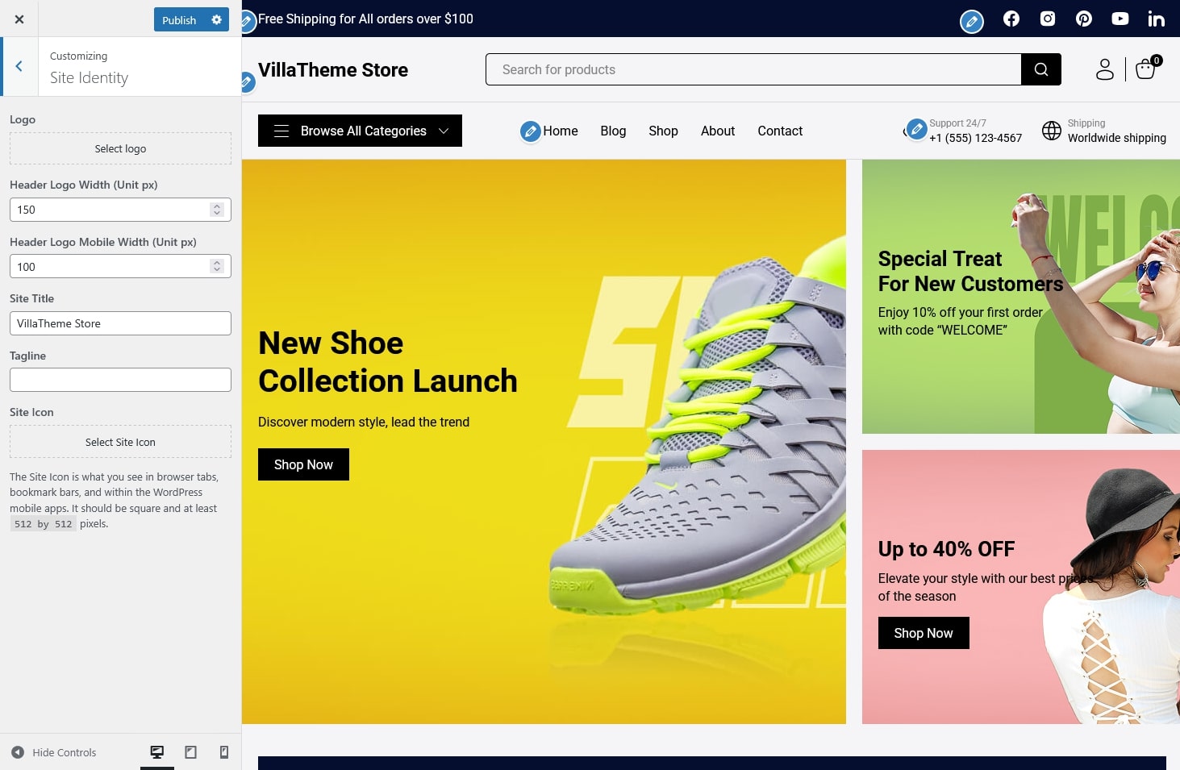This screenshot has height=770, width=1180.
Task: Click the search magnifier button
Action: point(1040,69)
